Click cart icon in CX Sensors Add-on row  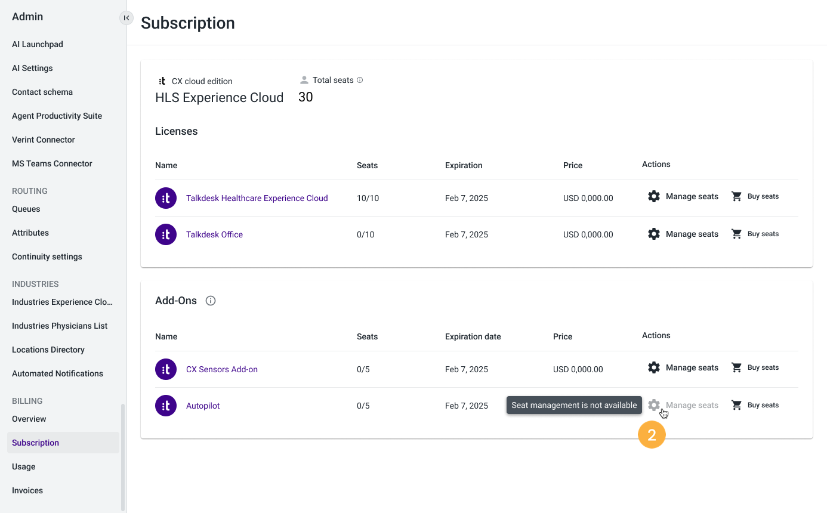tap(736, 367)
